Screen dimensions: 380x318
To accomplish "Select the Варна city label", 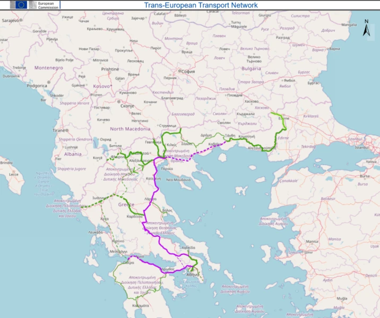I will coord(334,49).
